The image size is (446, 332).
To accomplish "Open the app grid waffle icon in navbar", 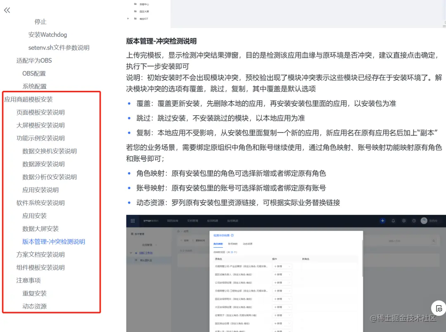I will [133, 221].
